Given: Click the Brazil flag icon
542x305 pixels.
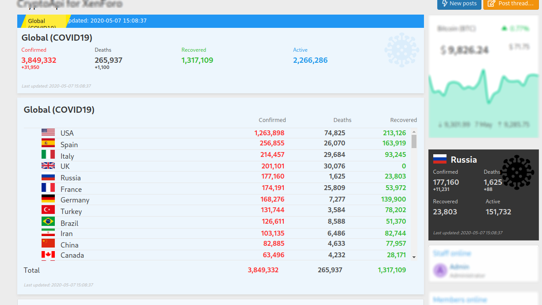Looking at the screenshot, I should point(48,221).
